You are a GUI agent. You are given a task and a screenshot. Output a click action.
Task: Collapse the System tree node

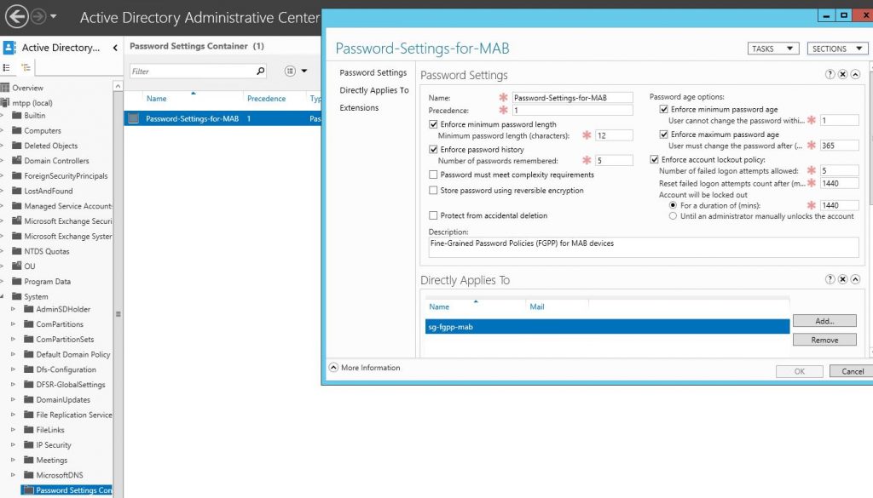pyautogui.click(x=3, y=296)
